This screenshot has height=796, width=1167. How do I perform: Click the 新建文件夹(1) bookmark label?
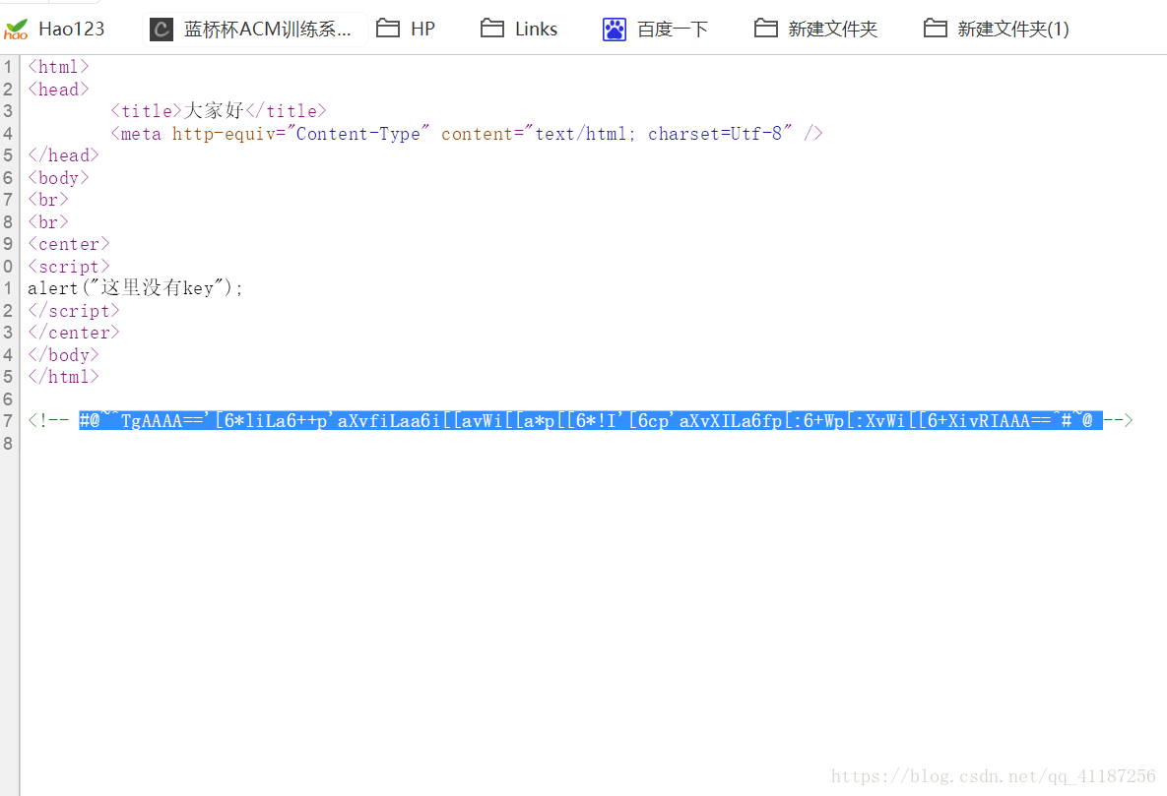click(1013, 29)
